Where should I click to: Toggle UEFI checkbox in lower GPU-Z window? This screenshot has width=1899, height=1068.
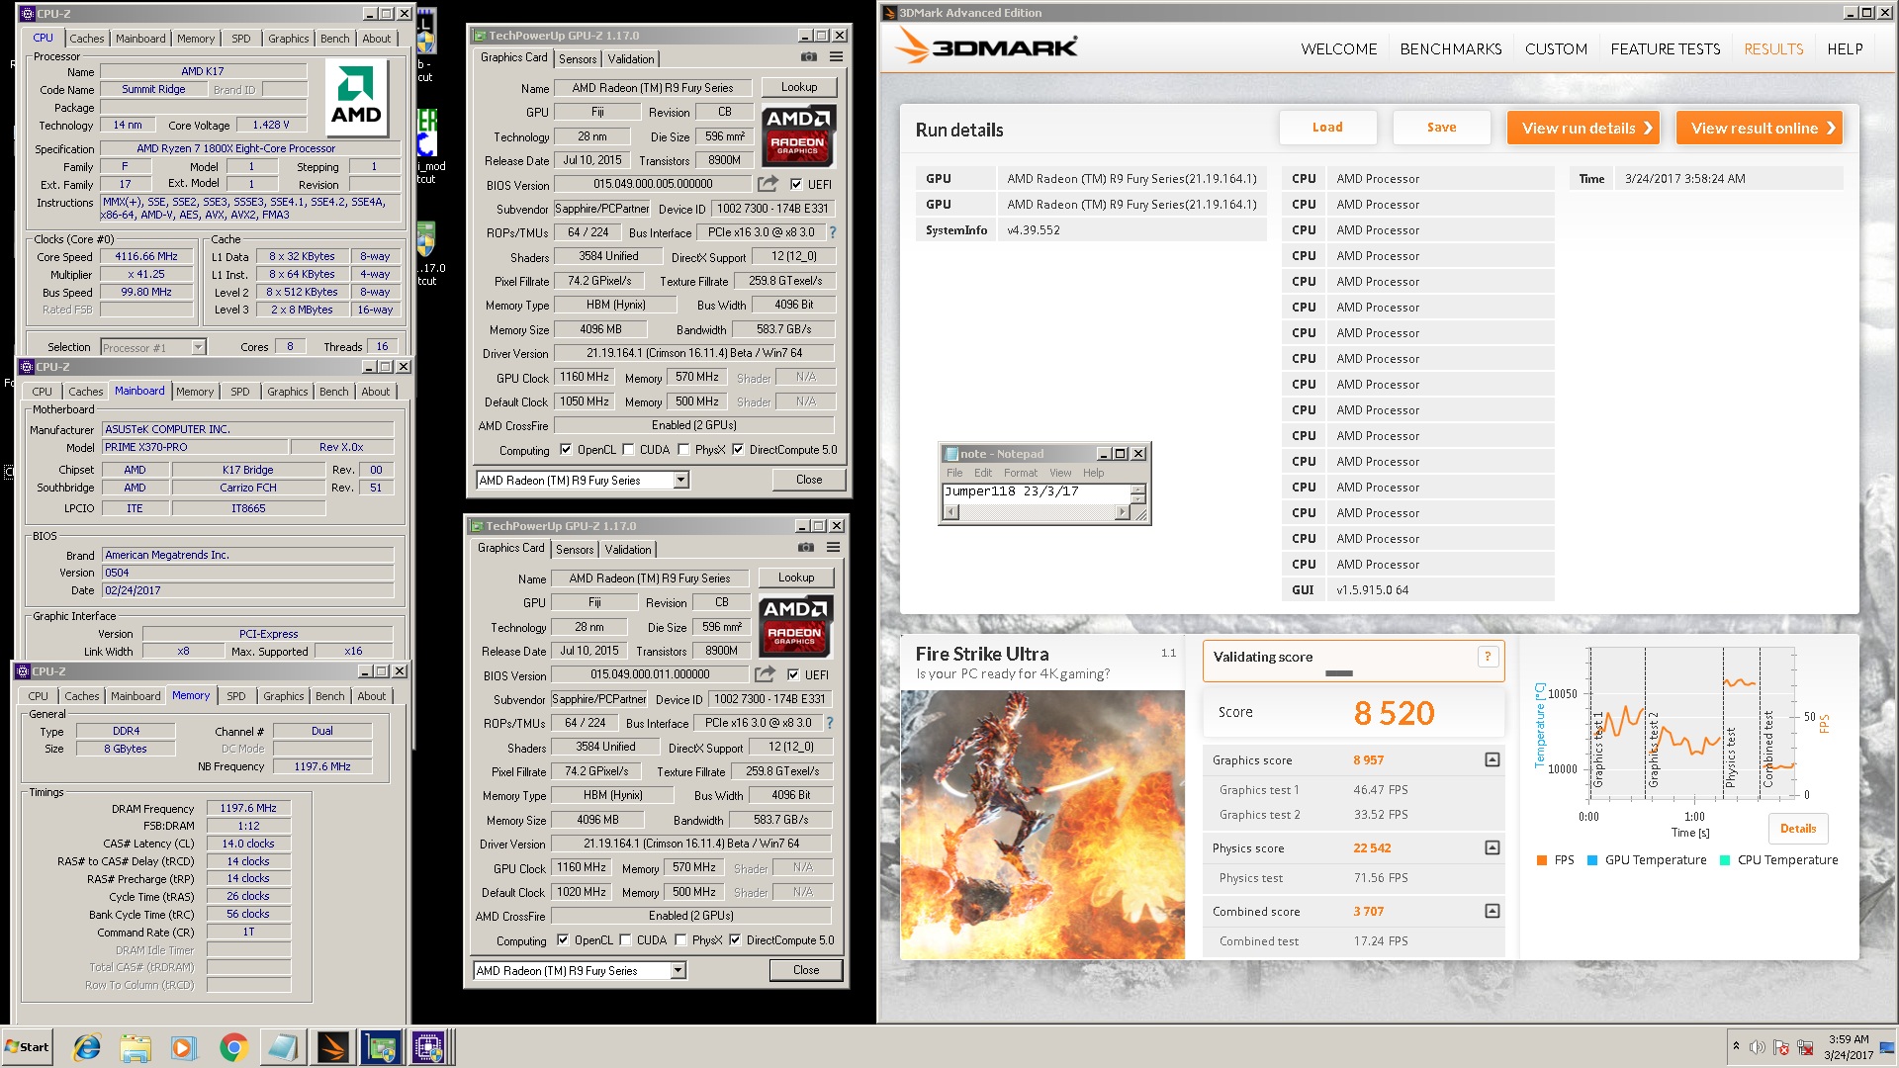coord(793,674)
